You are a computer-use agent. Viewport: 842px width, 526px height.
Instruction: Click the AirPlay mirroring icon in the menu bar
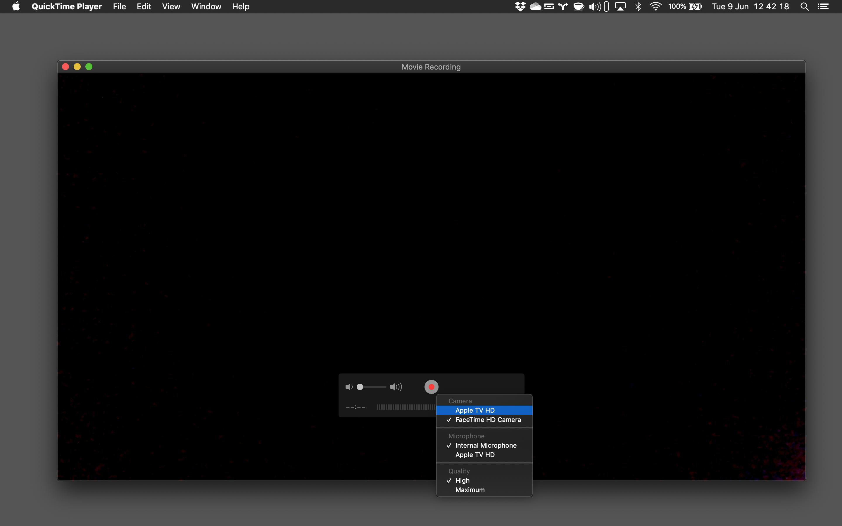tap(621, 6)
